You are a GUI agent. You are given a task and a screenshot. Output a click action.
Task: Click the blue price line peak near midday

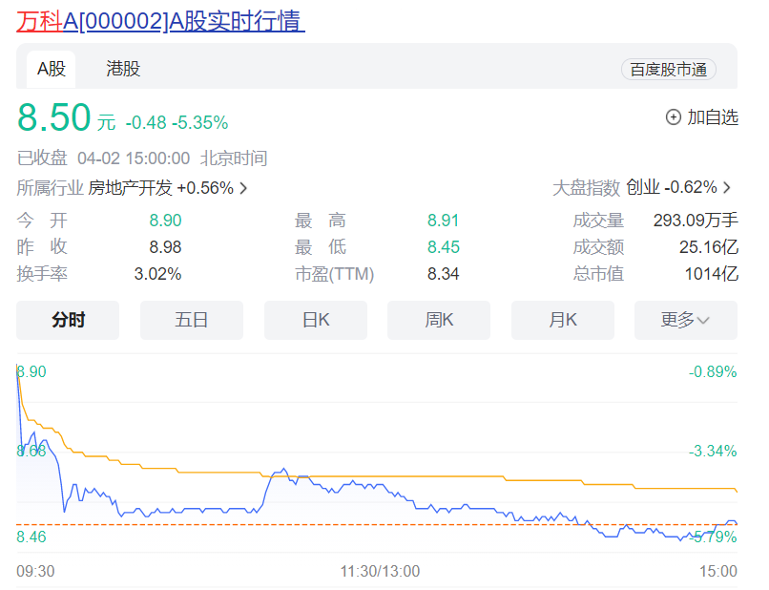click(x=284, y=471)
